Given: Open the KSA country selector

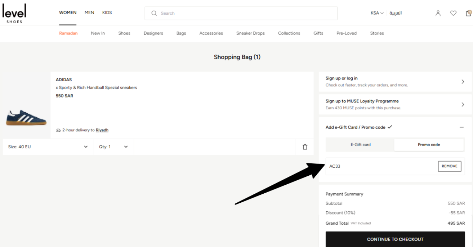Looking at the screenshot, I should (x=377, y=13).
